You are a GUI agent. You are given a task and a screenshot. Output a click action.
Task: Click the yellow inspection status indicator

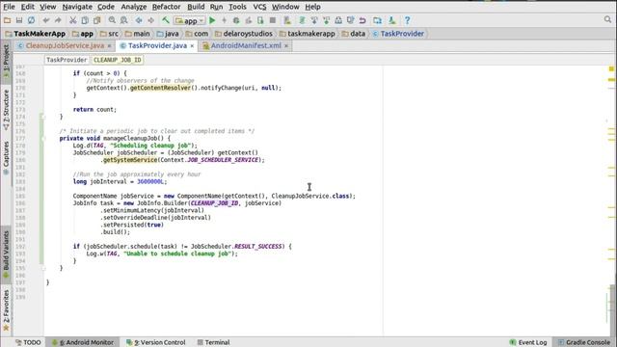611,68
